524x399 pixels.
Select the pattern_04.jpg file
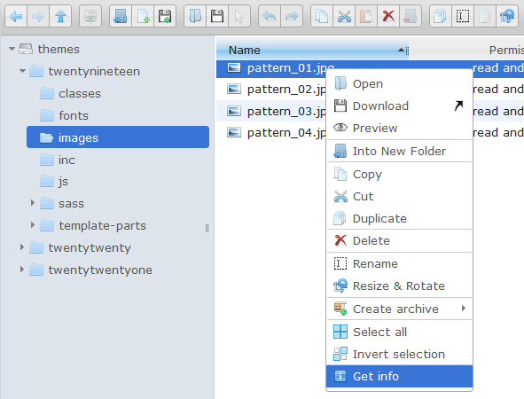(x=286, y=133)
